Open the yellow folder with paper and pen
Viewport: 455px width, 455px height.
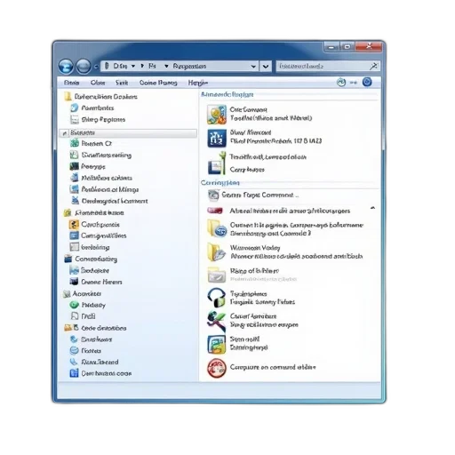pyautogui.click(x=217, y=252)
